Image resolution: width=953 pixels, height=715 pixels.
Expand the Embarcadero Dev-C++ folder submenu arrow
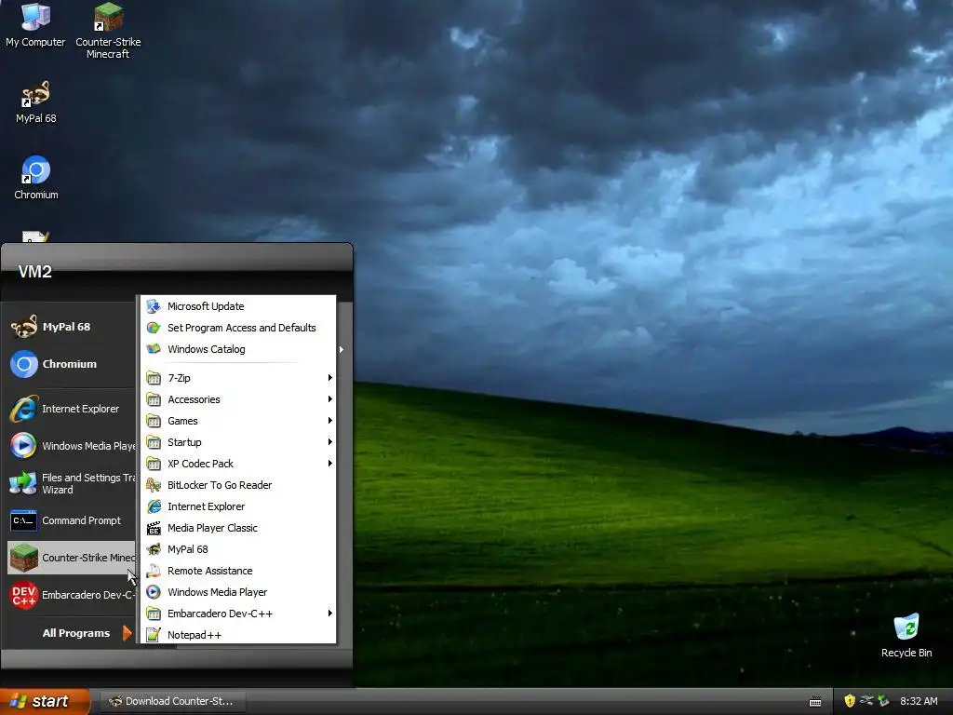click(x=330, y=613)
